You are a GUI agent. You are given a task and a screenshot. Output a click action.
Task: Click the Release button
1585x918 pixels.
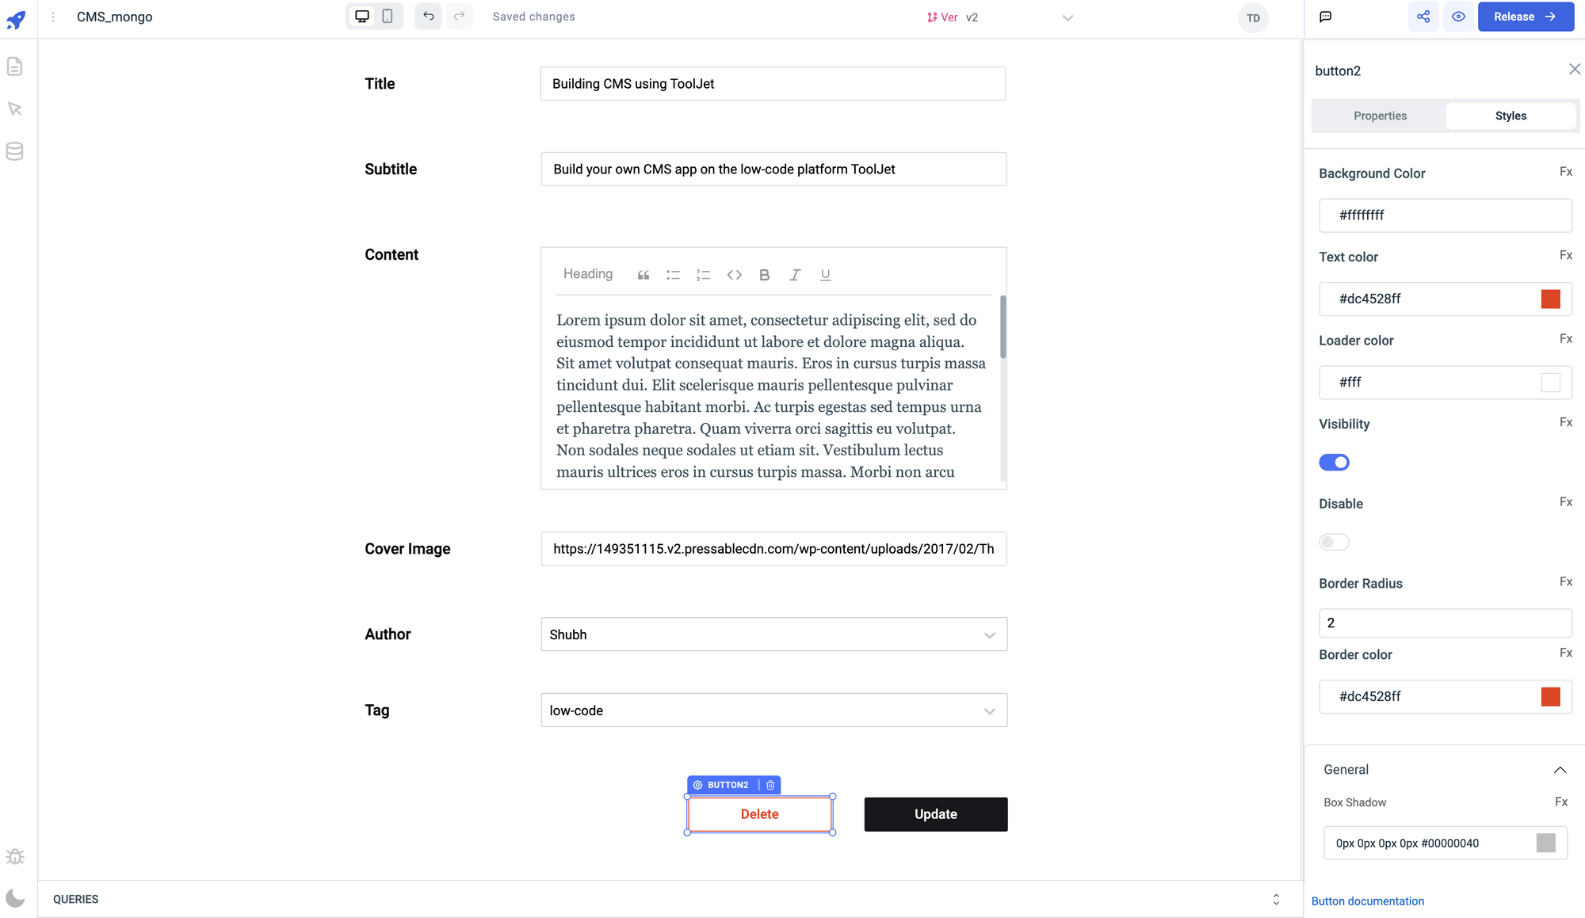tap(1525, 17)
